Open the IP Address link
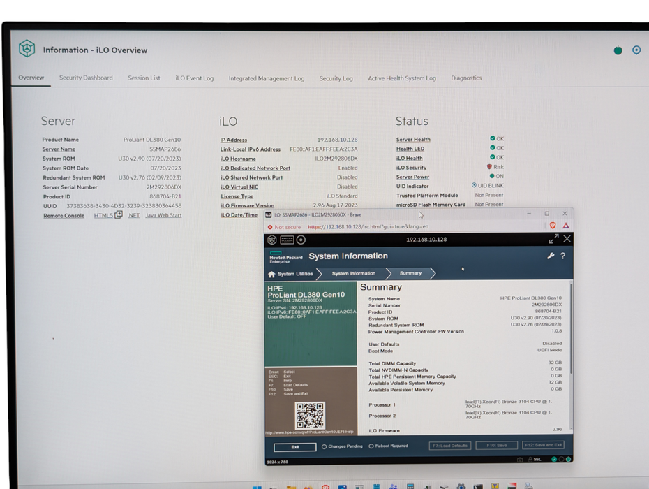The height and width of the screenshot is (489, 649). tap(234, 140)
